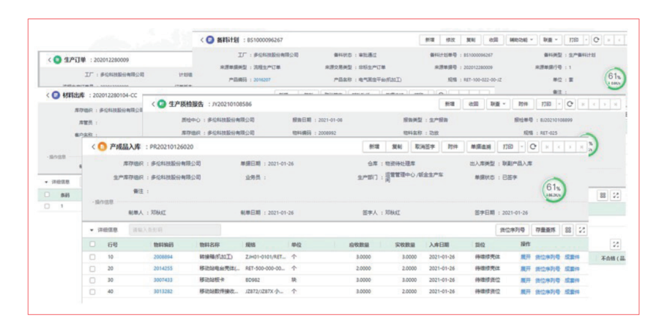The height and width of the screenshot is (329, 648).
Task: Toggle header checkbox in 材料出库 table
Action: tap(47, 194)
